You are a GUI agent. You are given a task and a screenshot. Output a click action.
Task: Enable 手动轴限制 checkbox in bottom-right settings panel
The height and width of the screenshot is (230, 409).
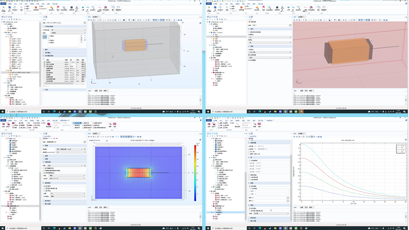[x=250, y=160]
